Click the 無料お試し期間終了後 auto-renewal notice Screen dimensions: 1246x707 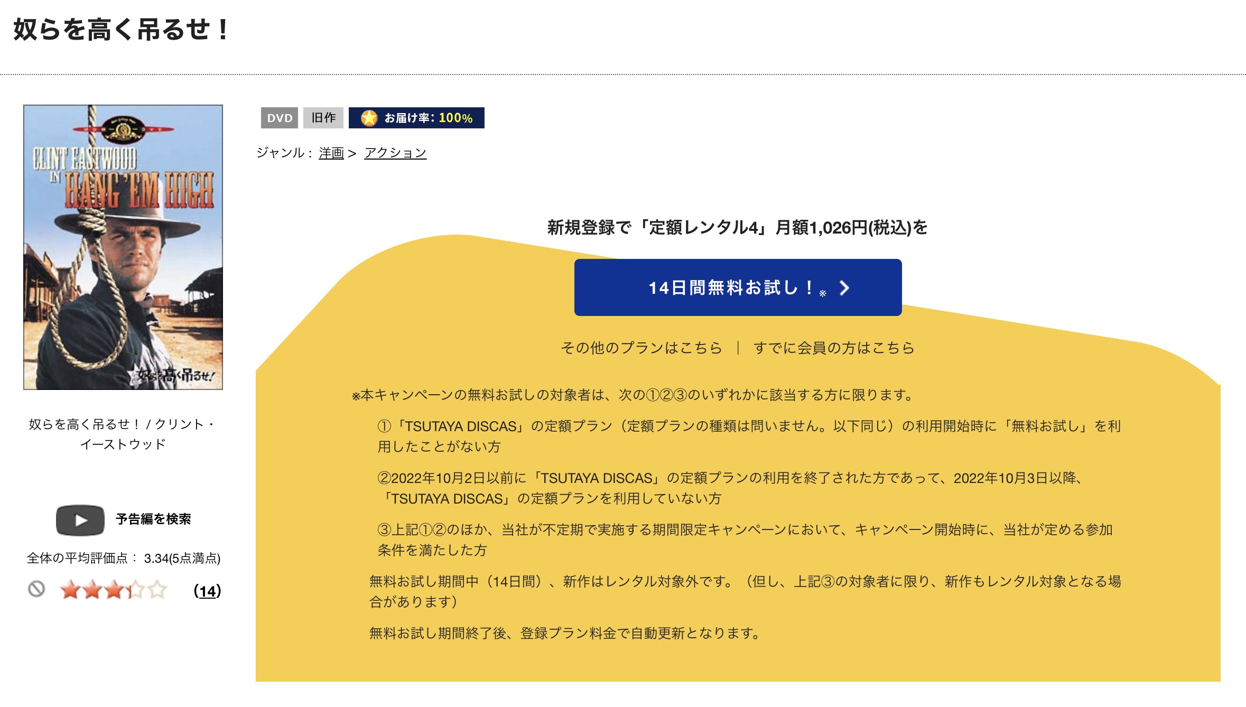pos(565,633)
